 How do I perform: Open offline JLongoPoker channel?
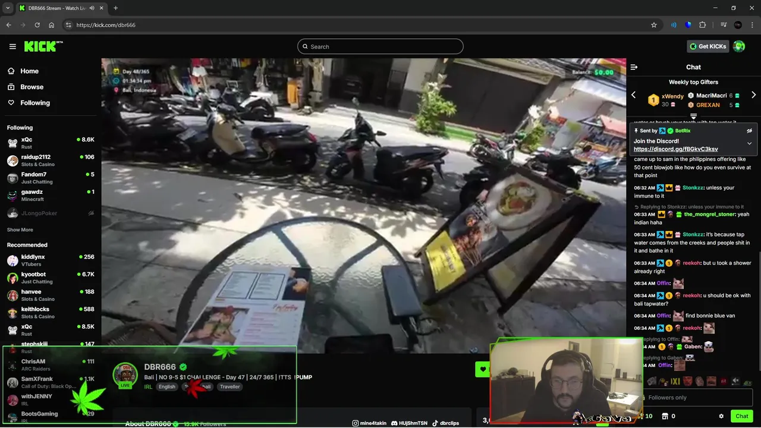51,213
